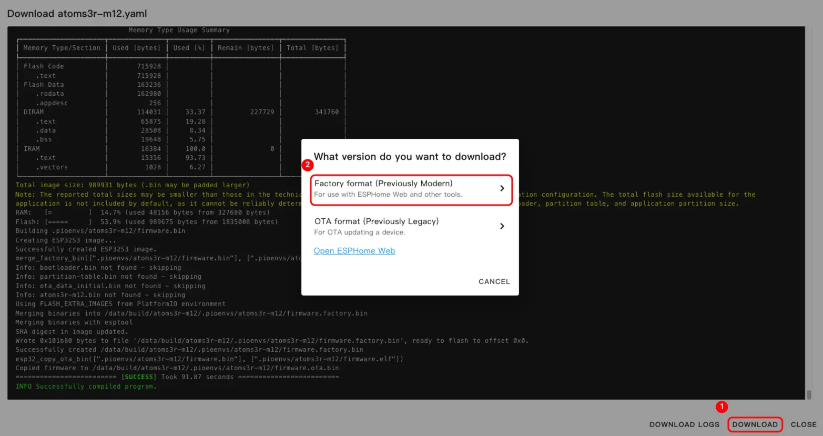Click the DOWNLOAD button at bottom
The width and height of the screenshot is (823, 436).
755,424
